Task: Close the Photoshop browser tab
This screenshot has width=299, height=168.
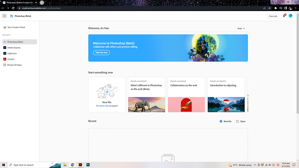Action: coord(36,3)
